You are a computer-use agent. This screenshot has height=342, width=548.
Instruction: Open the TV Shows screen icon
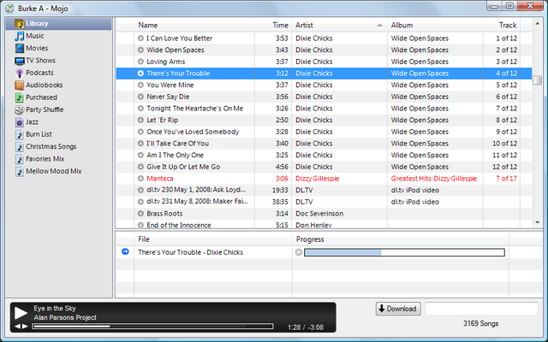pos(20,61)
